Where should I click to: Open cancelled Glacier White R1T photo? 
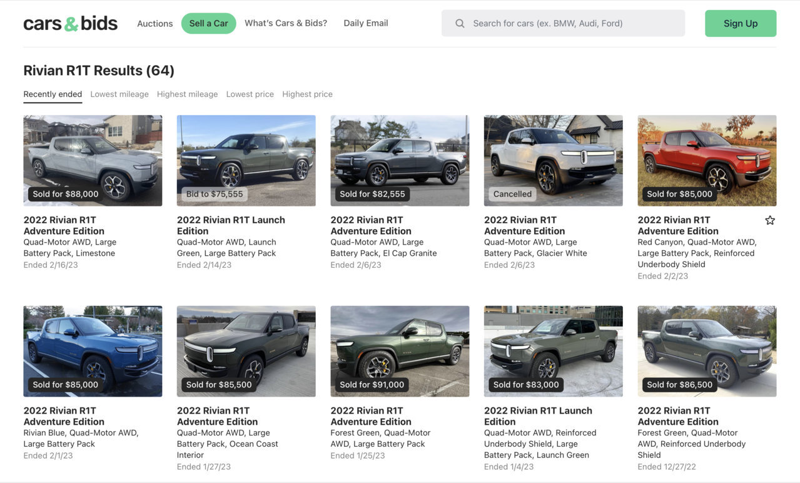[553, 160]
